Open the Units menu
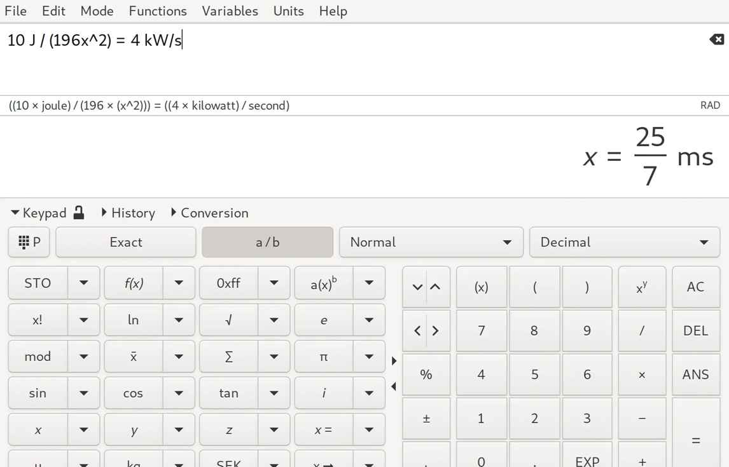The width and height of the screenshot is (729, 467). pyautogui.click(x=288, y=11)
